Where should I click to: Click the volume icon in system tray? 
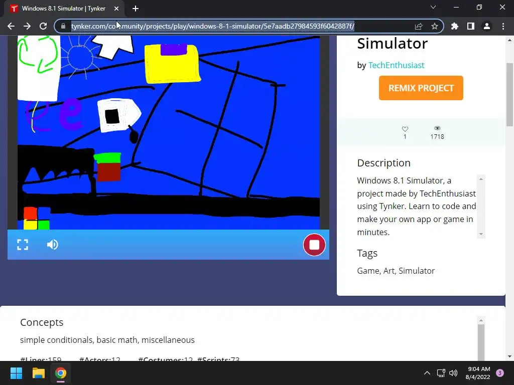click(453, 373)
